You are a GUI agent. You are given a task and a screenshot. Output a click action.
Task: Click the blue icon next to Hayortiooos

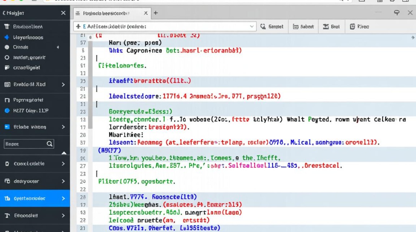7,37
